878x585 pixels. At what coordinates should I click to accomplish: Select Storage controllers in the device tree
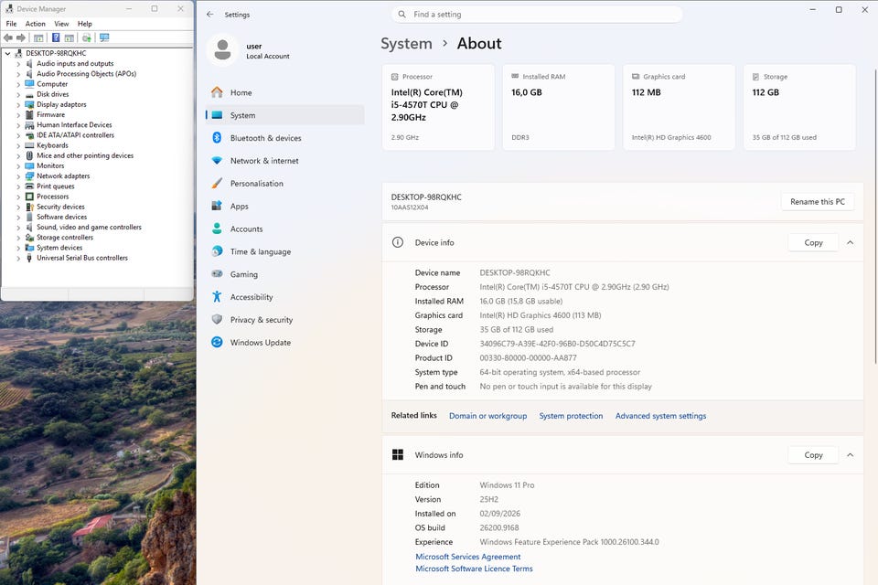click(65, 238)
